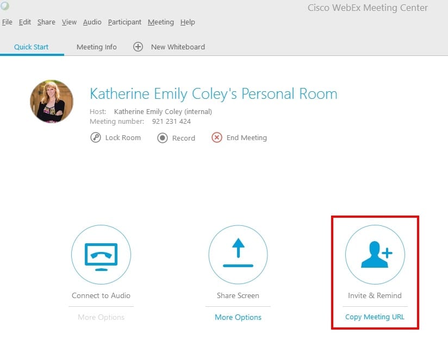Open Connect to Audio
The image size is (448, 341).
101,254
